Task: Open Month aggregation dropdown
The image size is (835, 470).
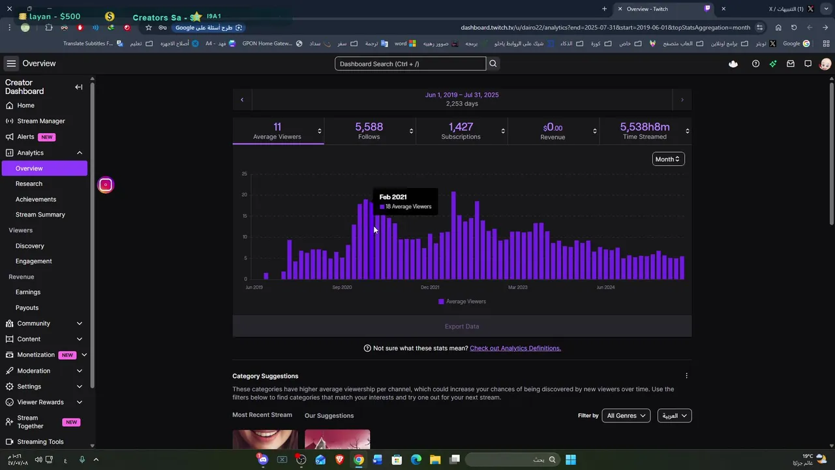Action: 668,159
